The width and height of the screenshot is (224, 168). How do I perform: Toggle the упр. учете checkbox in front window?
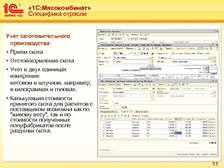click(x=171, y=89)
